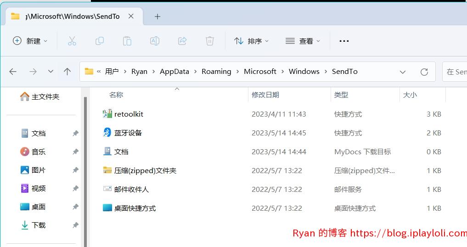467x247 pixels.
Task: Open 音乐 in sidebar
Action: (34, 152)
